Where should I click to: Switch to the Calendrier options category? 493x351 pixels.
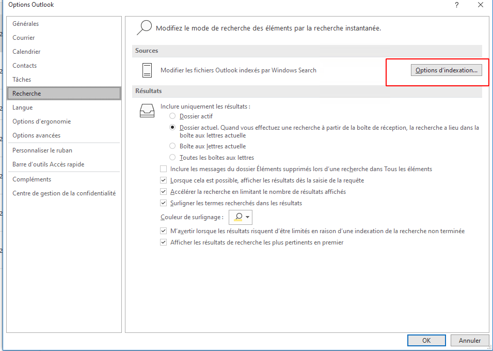coord(26,52)
